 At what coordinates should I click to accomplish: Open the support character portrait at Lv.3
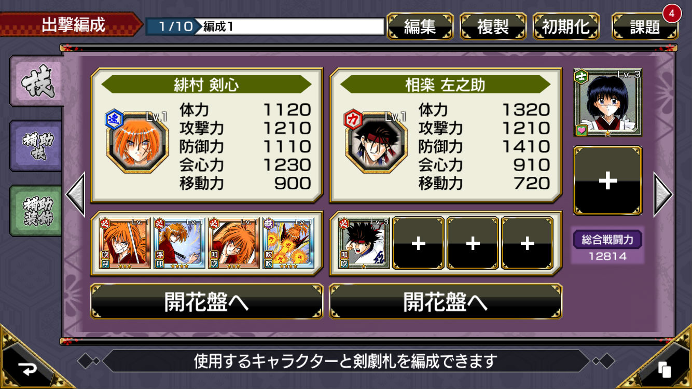[x=607, y=103]
